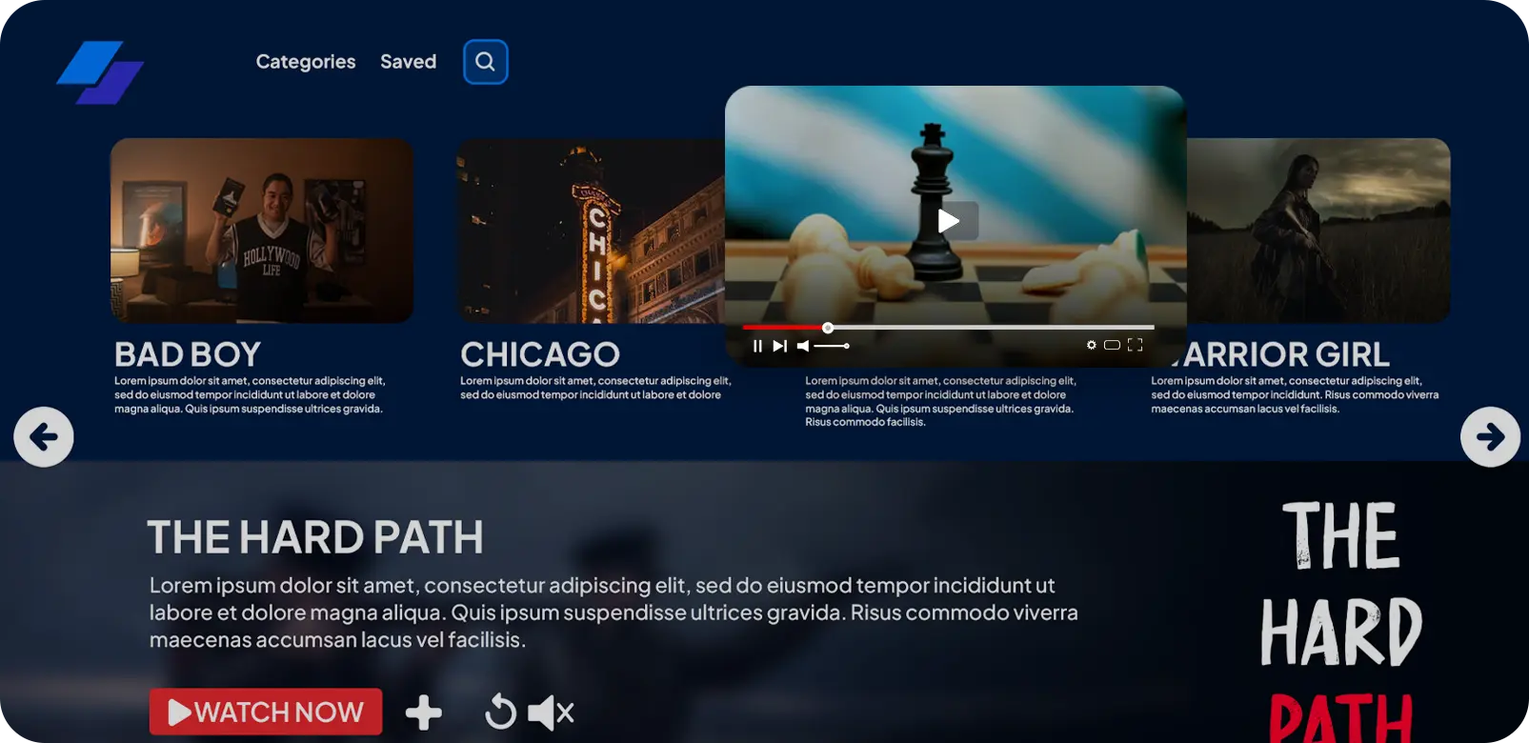Open the Categories menu
The width and height of the screenshot is (1529, 743).
tap(306, 62)
